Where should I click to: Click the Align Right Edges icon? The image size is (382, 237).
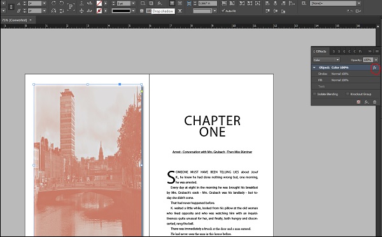click(x=283, y=3)
